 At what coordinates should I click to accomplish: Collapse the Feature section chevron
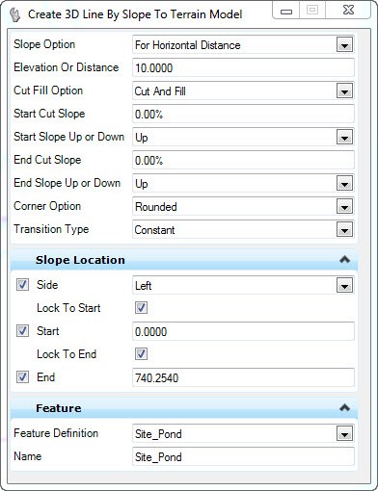(344, 408)
